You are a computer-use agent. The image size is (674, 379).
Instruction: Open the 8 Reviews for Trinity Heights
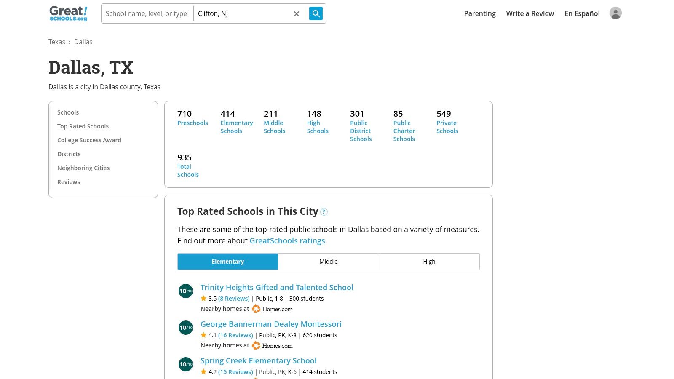[x=234, y=298]
